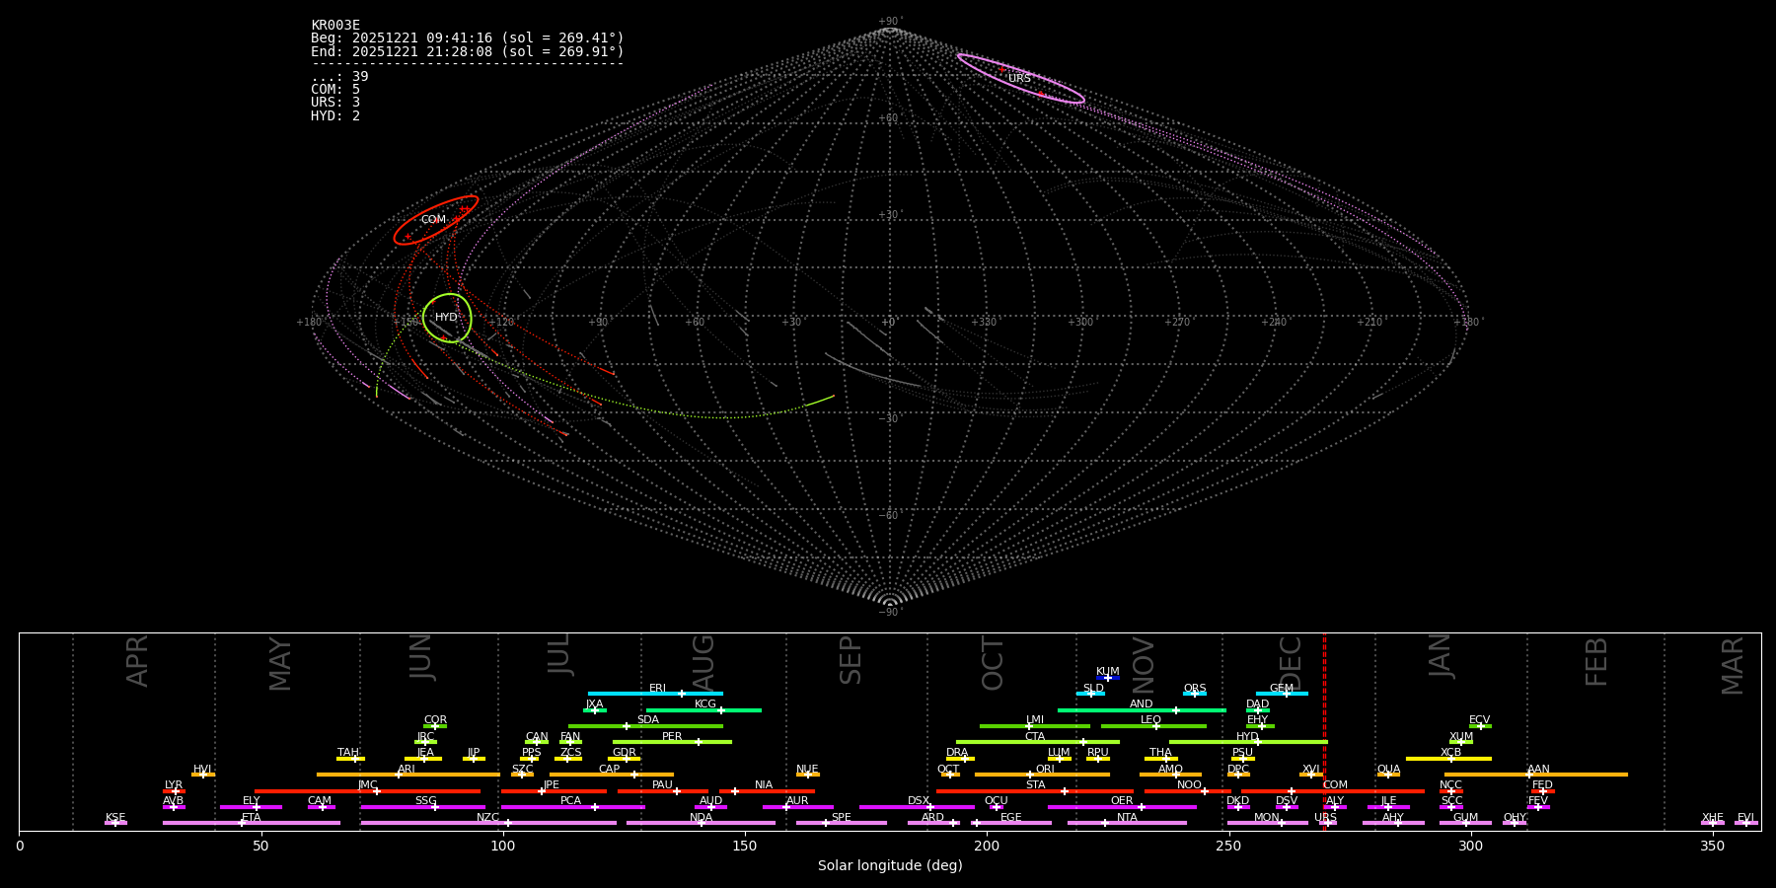Click the peak cross on the LYR bar
Image resolution: width=1776 pixels, height=888 pixels.
(176, 791)
